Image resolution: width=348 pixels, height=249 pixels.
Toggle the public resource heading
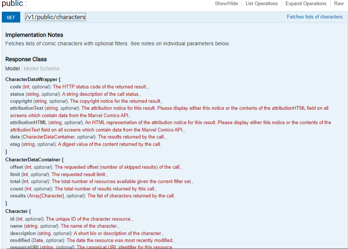[13, 3]
